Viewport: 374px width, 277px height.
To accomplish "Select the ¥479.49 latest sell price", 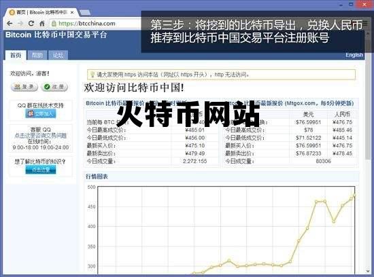I will click(x=194, y=153).
